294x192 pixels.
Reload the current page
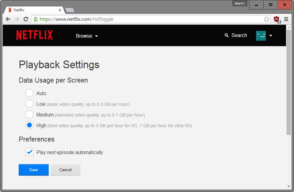(x=26, y=19)
